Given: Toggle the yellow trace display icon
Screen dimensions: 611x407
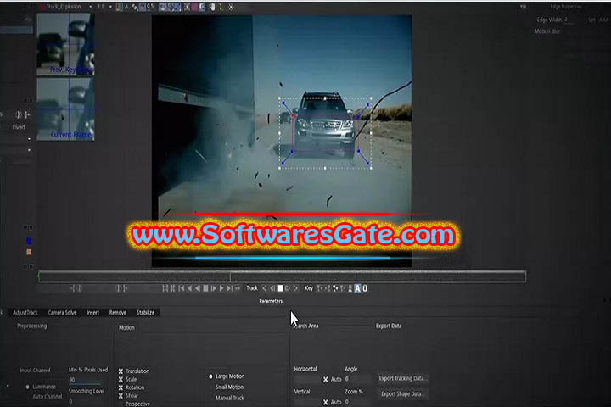Looking at the screenshot, I should 221,7.
